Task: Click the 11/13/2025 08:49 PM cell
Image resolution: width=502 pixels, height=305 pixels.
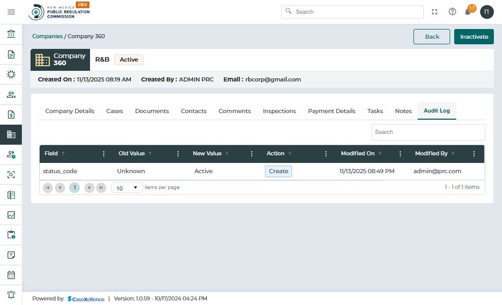Action: [x=367, y=171]
